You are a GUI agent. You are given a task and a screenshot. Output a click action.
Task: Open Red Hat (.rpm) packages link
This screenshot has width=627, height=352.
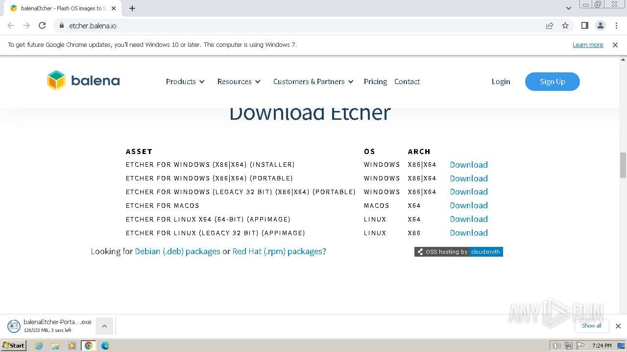point(277,251)
